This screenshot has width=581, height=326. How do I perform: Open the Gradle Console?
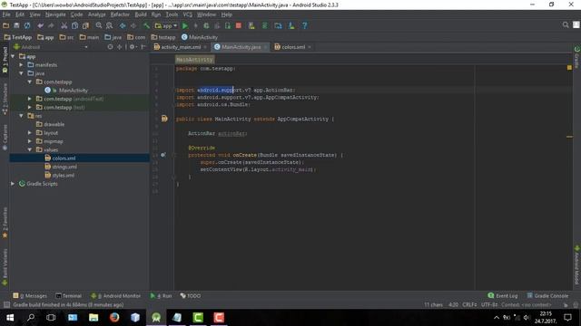(x=547, y=296)
